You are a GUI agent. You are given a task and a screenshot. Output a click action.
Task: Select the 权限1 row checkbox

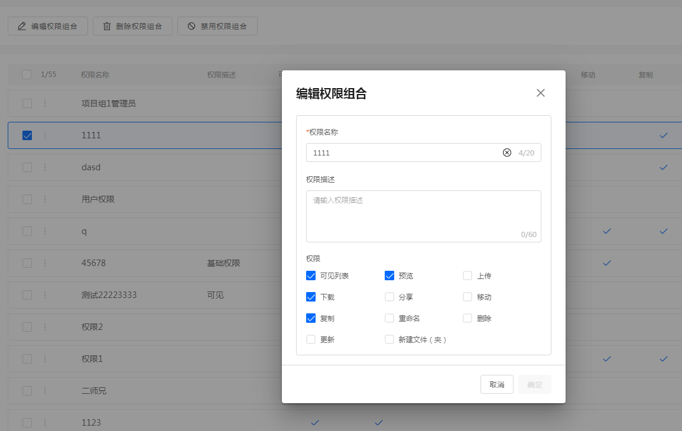(27, 359)
